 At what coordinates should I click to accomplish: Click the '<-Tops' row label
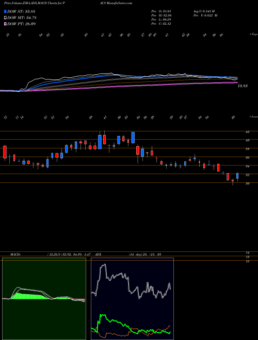(253, 35)
